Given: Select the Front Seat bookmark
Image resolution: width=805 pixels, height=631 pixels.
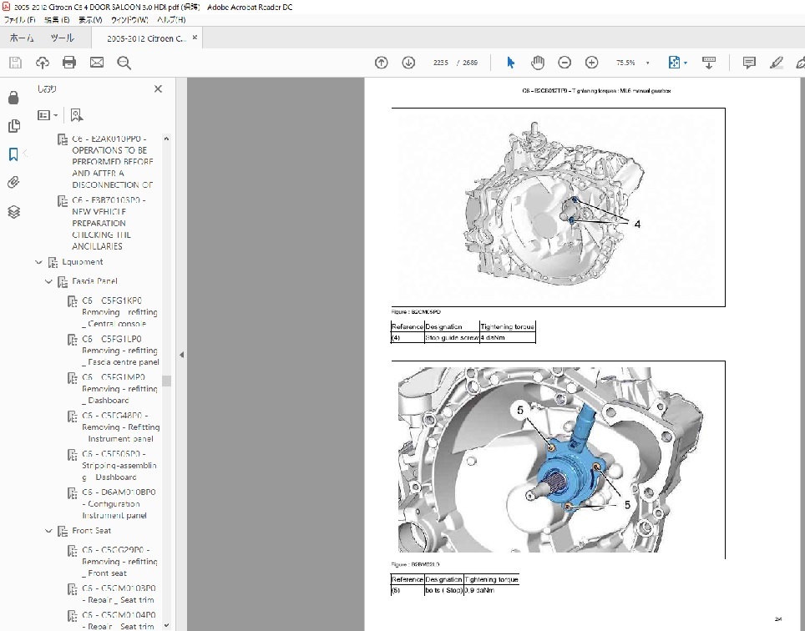Looking at the screenshot, I should coord(91,531).
